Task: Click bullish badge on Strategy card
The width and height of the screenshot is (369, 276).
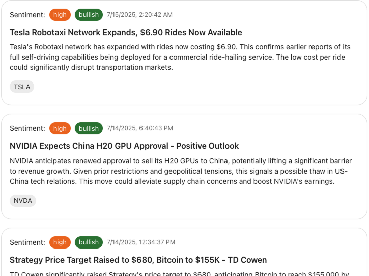Action: 89,242
